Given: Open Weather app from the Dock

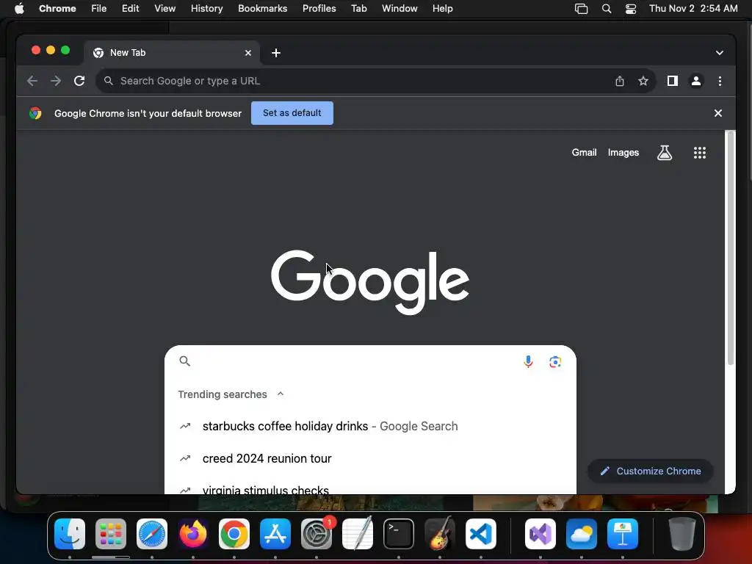Looking at the screenshot, I should coord(582,534).
